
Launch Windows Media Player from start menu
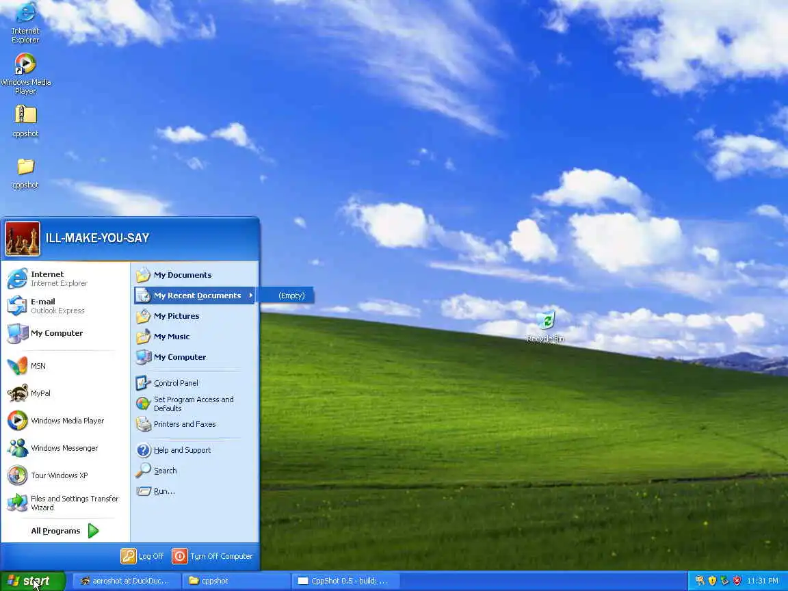click(66, 421)
